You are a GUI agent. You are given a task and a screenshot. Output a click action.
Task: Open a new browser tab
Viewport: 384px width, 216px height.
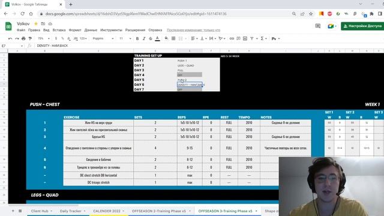pyautogui.click(x=71, y=4)
